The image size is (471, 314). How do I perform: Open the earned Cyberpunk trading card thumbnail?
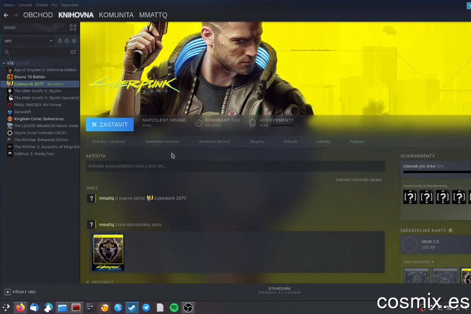click(x=108, y=252)
